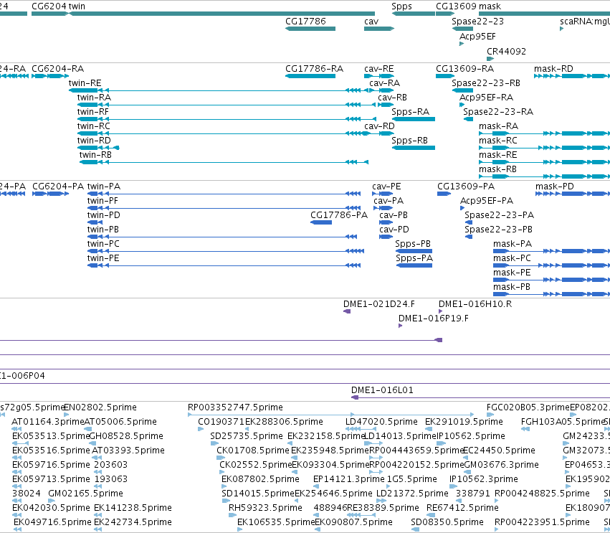Select protein mask-PD

[x=555, y=187]
